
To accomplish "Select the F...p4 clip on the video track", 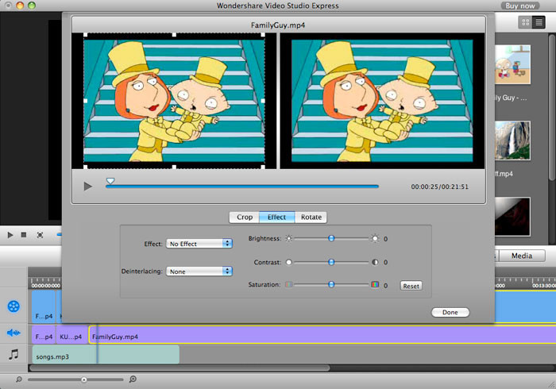I will coord(44,306).
